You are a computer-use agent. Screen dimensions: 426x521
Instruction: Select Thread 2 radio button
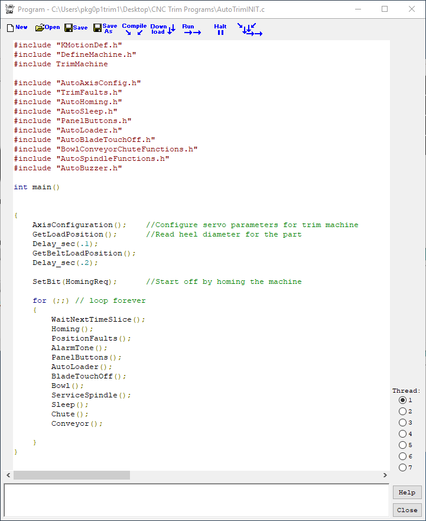[x=403, y=412]
